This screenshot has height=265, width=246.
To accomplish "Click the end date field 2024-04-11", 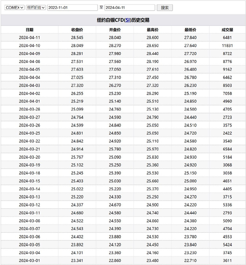I will [130, 8].
